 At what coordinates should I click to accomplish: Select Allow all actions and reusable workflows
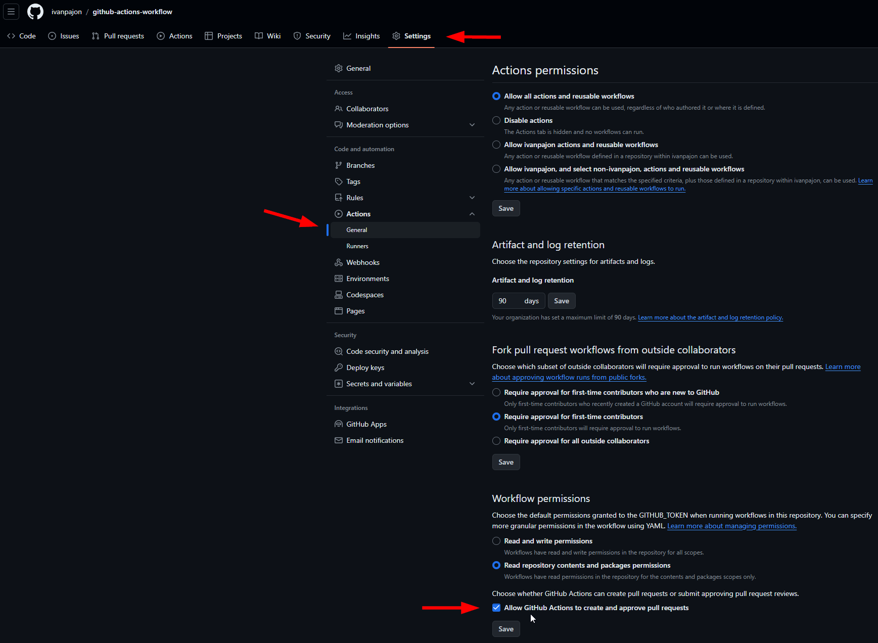point(496,96)
